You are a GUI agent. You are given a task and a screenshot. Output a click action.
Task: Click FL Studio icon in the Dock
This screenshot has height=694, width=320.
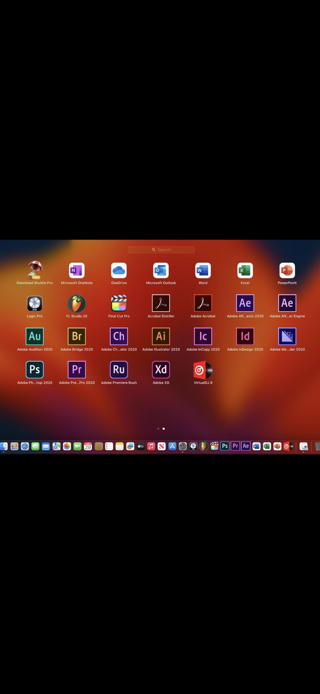coord(204,446)
